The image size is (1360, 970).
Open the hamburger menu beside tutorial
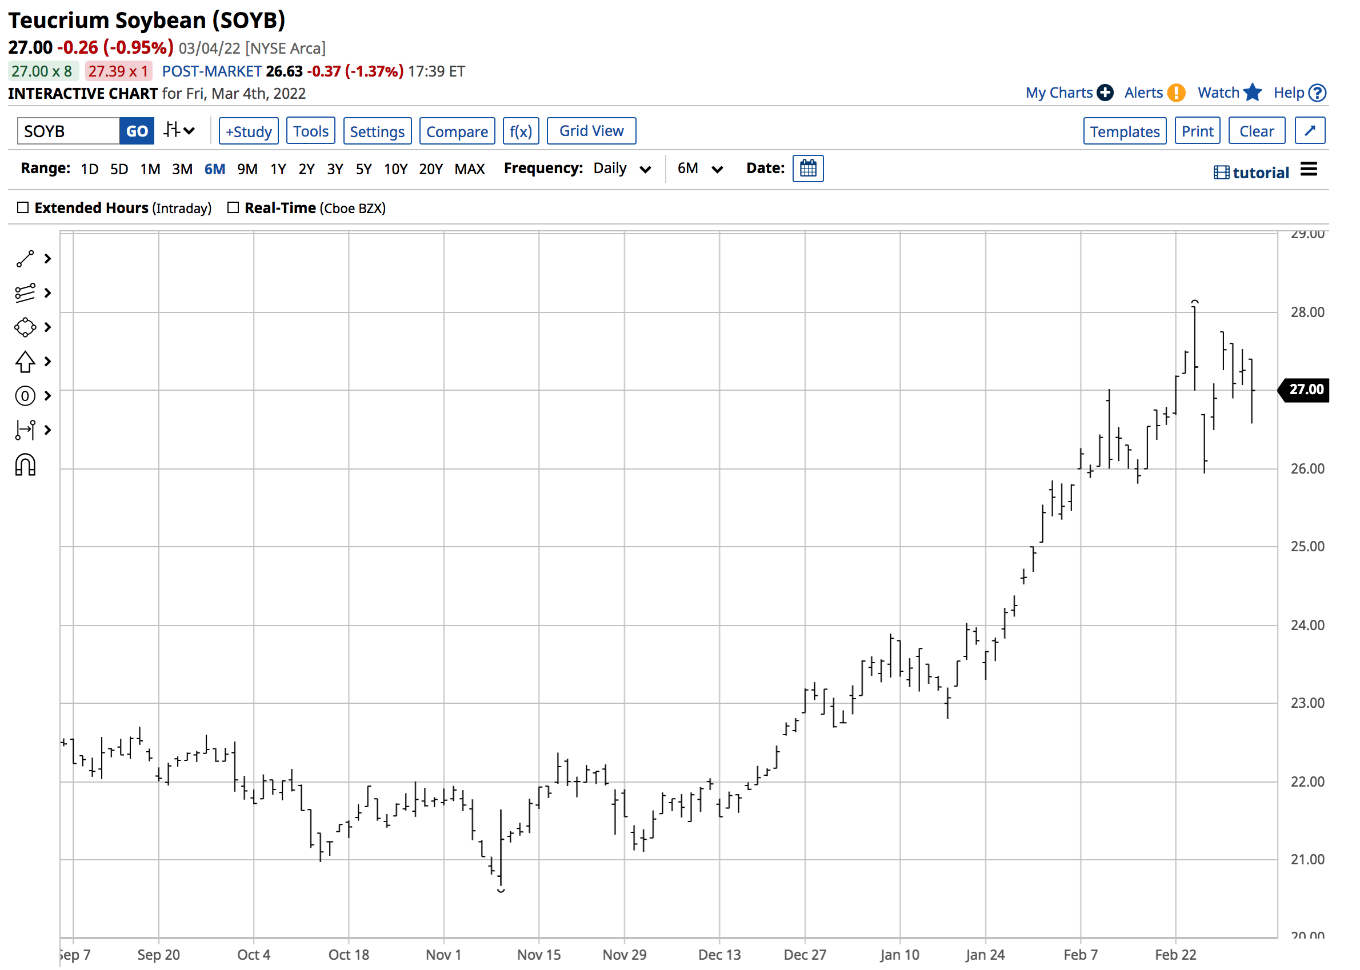(x=1310, y=170)
